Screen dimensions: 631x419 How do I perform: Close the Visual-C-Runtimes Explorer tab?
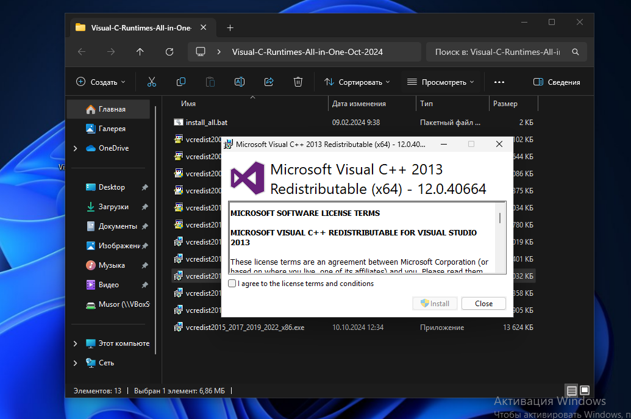tap(203, 27)
